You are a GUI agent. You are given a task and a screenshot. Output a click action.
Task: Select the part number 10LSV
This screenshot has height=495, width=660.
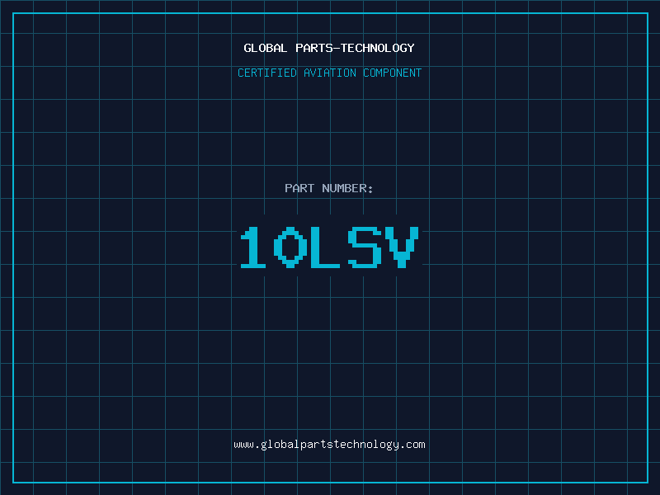point(329,247)
